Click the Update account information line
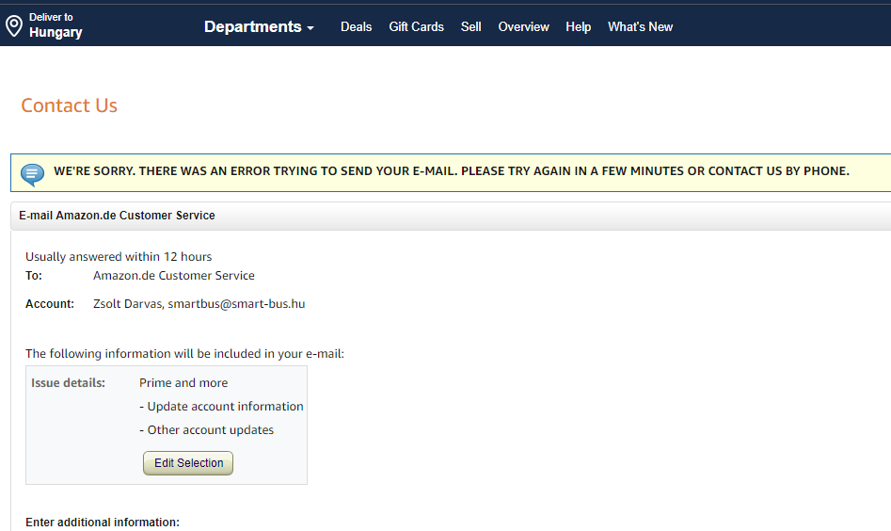The width and height of the screenshot is (891, 531). point(221,407)
